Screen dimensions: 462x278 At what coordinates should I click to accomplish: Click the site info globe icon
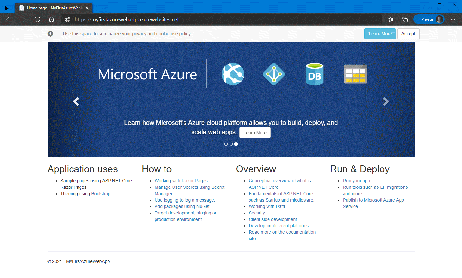point(68,19)
